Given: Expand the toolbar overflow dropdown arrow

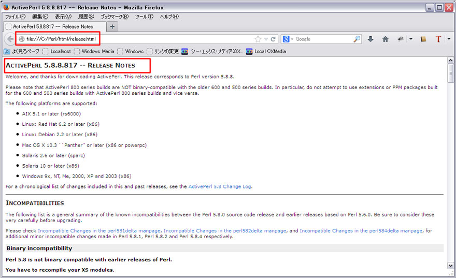Looking at the screenshot, I should click(x=449, y=39).
